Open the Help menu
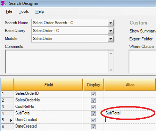 pos(40,11)
